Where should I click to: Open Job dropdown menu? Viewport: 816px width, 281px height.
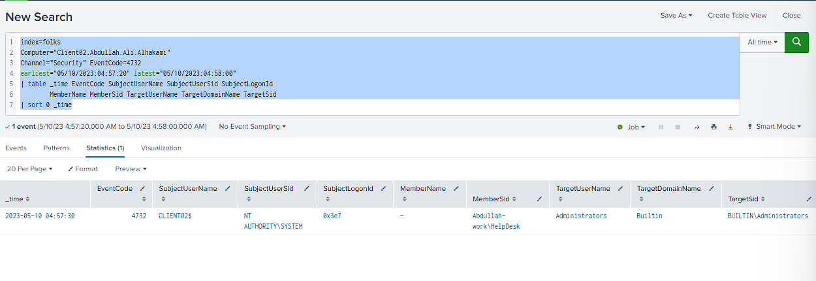pos(631,127)
